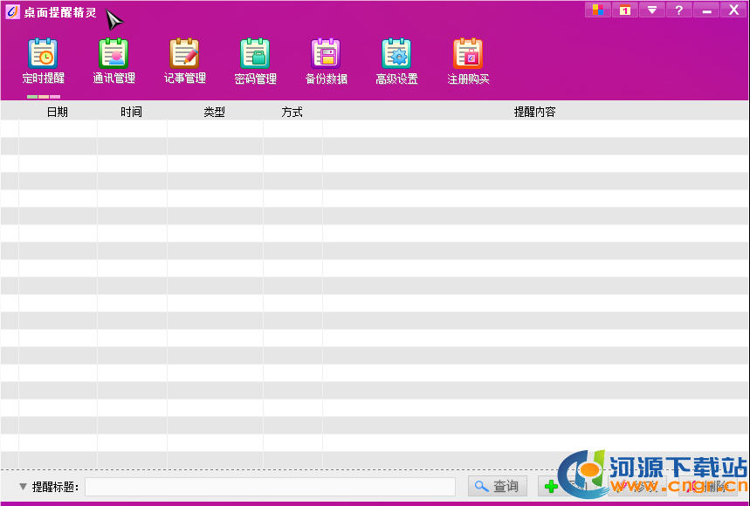
Task: Open 备份数据 data backup
Action: 326,61
